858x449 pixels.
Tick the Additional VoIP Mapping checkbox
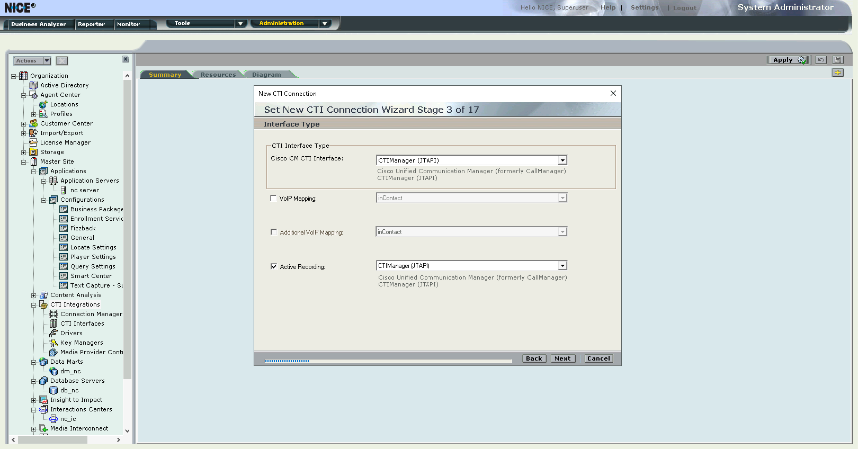pyautogui.click(x=274, y=232)
